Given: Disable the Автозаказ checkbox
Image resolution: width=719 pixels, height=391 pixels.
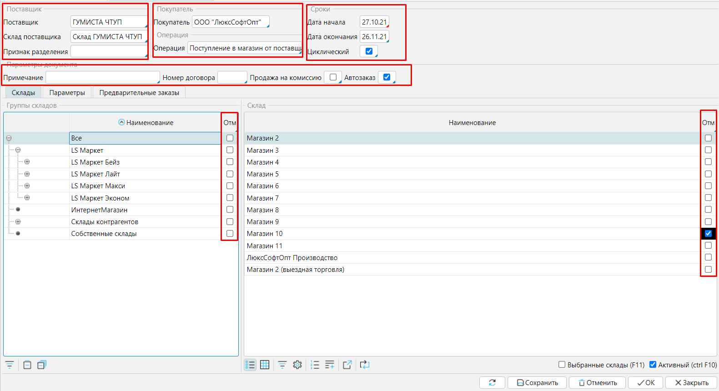Looking at the screenshot, I should (387, 77).
